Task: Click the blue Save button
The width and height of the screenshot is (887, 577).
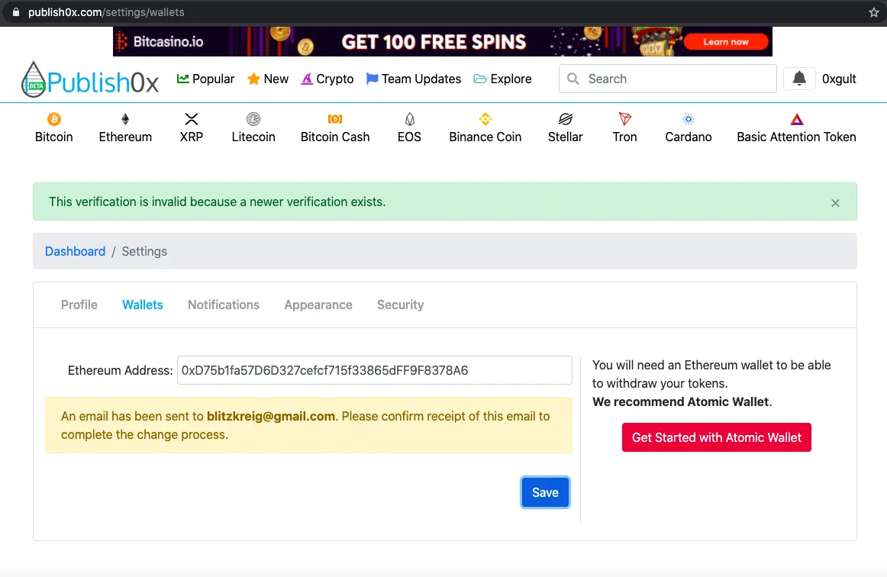Action: (x=545, y=492)
